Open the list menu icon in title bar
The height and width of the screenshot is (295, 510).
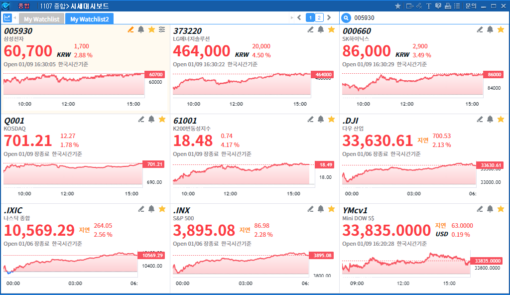tap(457, 6)
